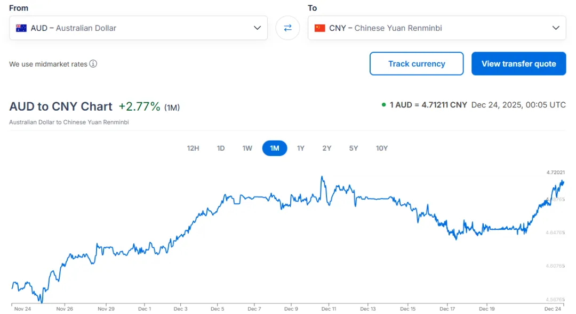Switch chart to 2Y range

(x=327, y=148)
